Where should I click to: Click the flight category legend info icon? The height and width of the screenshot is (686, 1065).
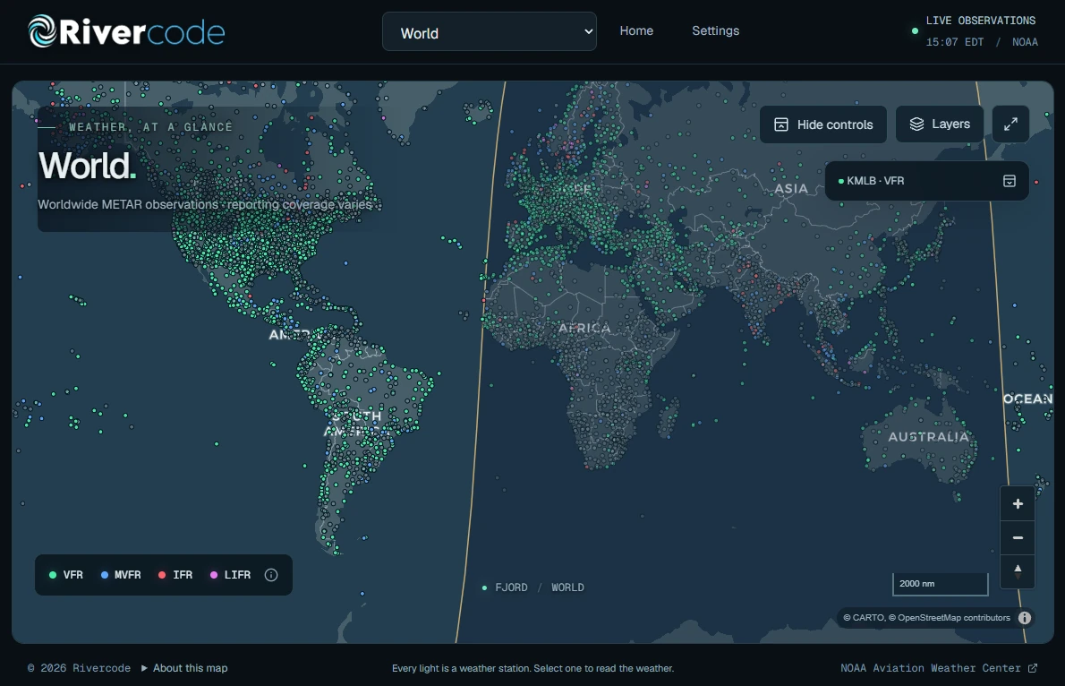coord(271,575)
